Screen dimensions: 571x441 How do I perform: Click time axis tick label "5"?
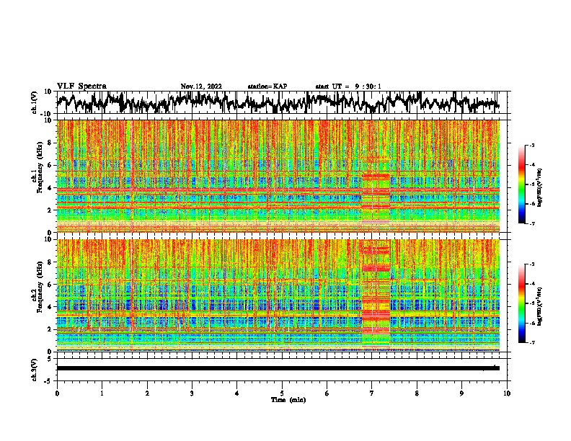[282, 393]
